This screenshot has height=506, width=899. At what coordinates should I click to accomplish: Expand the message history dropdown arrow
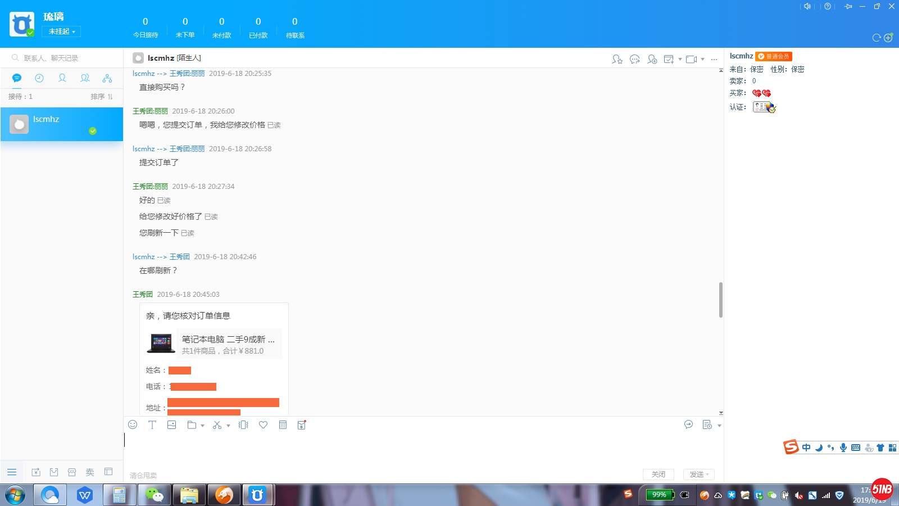719,426
